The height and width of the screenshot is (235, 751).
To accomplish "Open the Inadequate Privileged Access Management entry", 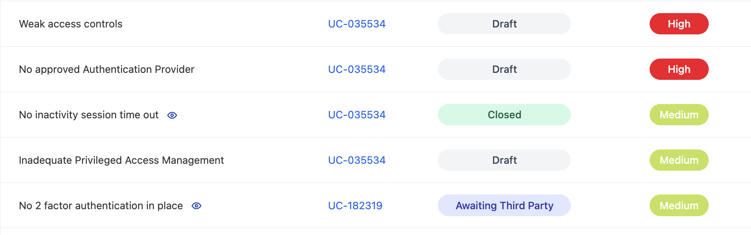I will 121,160.
